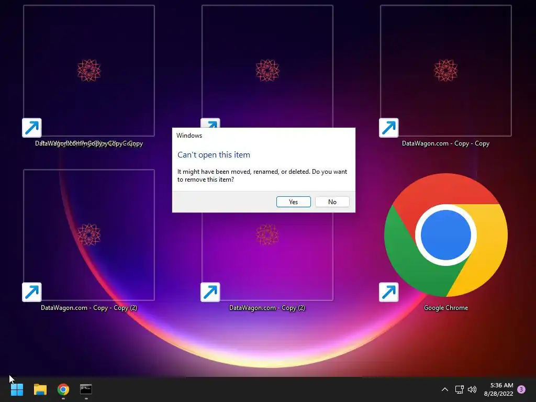Click the "Google Chrome" shortcut label
Screen dimensions: 536x402
click(x=446, y=308)
